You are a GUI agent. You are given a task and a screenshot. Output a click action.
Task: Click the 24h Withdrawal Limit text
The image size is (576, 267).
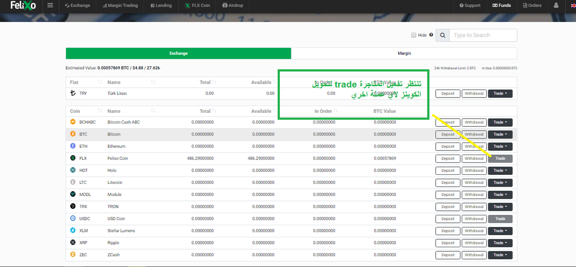click(455, 68)
